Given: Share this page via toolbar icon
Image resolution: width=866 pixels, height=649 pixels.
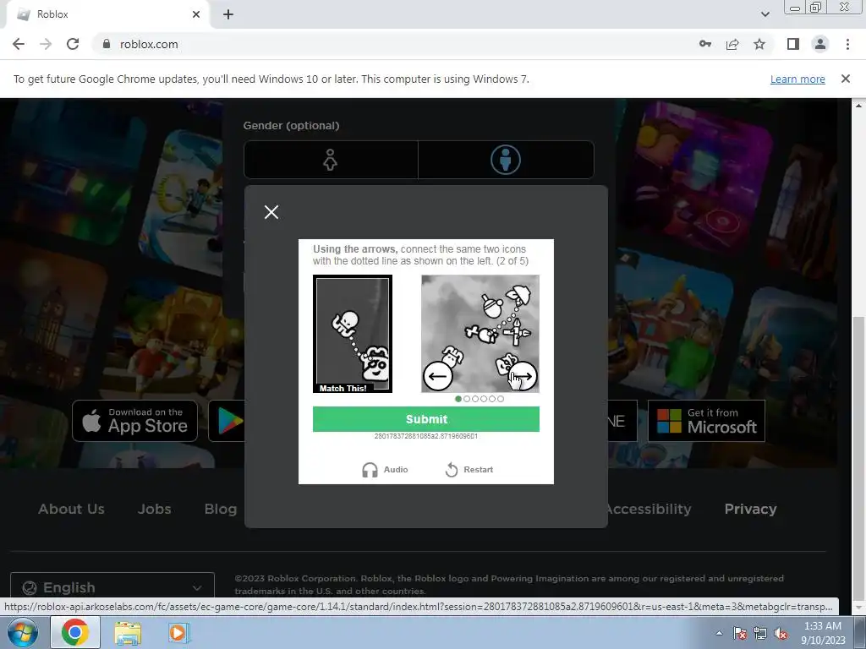Looking at the screenshot, I should coord(732,44).
